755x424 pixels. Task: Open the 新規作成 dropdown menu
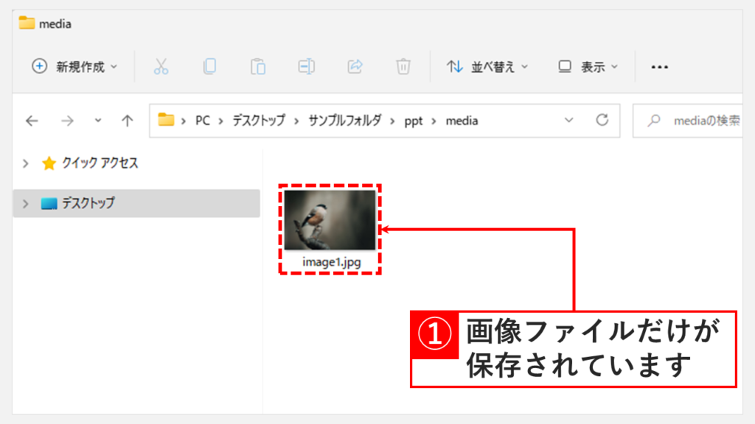click(74, 67)
